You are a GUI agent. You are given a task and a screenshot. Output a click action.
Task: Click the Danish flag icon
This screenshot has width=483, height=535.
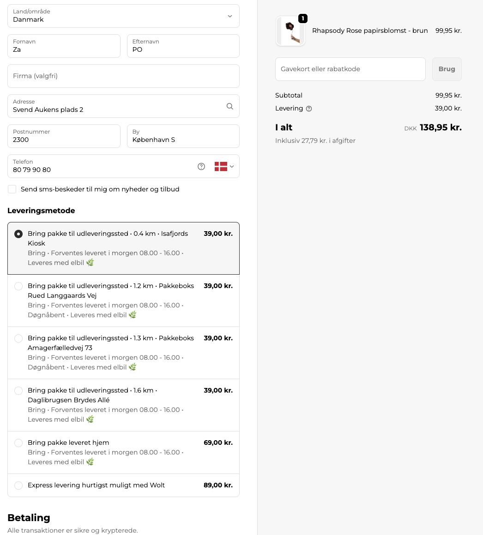(x=221, y=166)
